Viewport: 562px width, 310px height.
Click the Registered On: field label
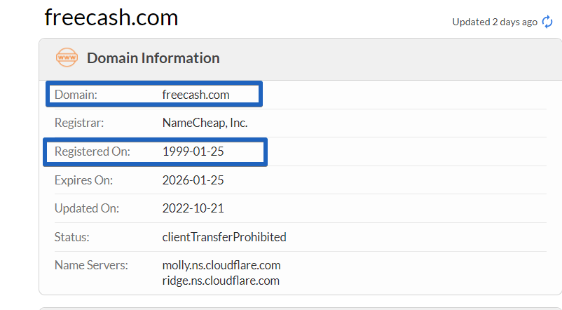92,151
